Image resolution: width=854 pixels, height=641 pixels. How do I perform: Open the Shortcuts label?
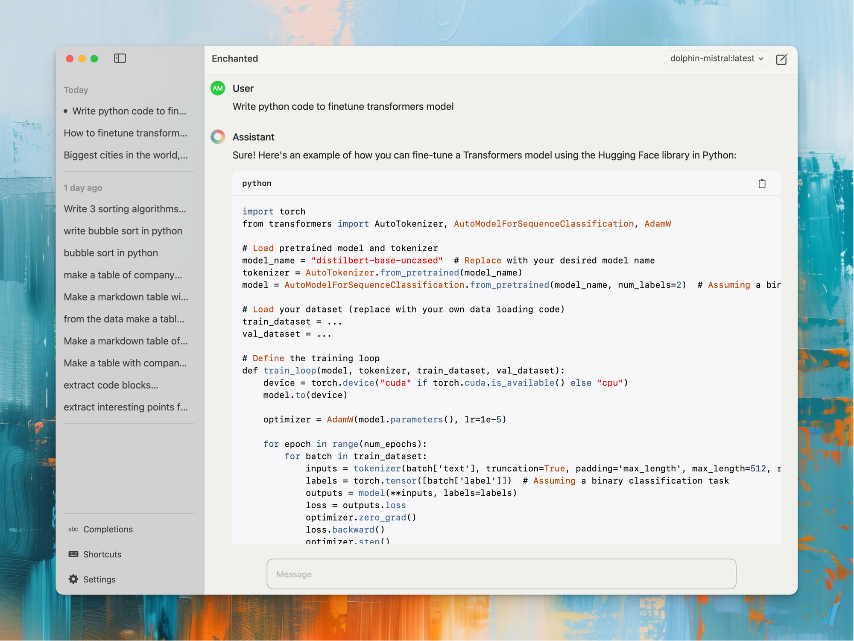click(102, 554)
